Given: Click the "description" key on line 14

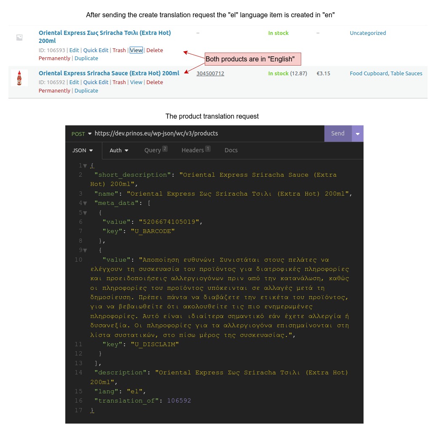Looking at the screenshot, I should (120, 373).
